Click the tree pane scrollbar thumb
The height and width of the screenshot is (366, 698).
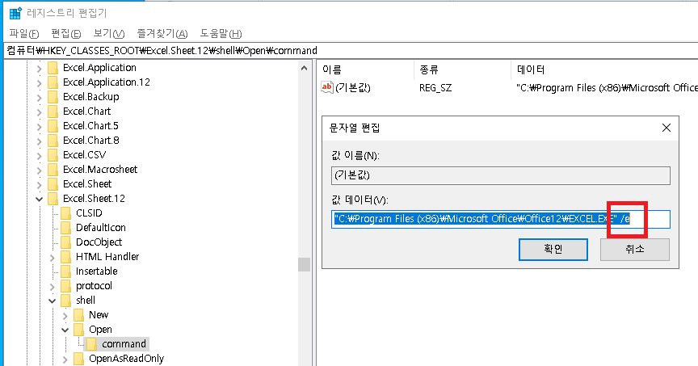[x=304, y=264]
